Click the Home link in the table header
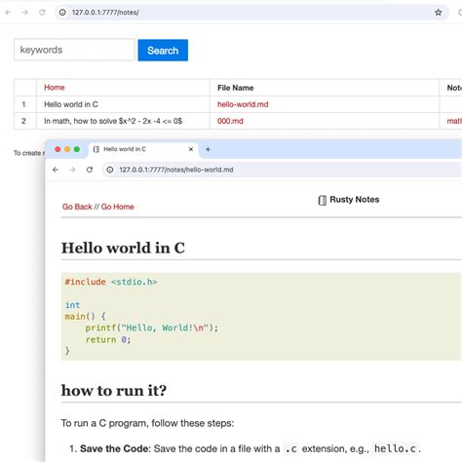Viewport: 462px width, 462px height. 55,88
